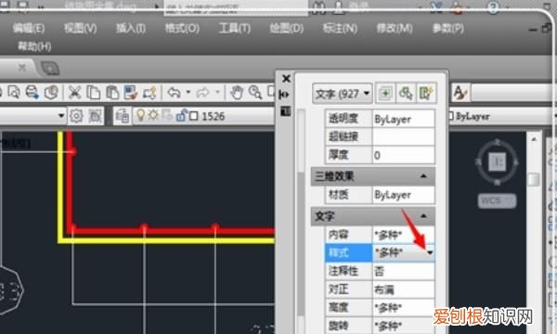
Task: Open workspace settings gear icon
Action: [76, 116]
